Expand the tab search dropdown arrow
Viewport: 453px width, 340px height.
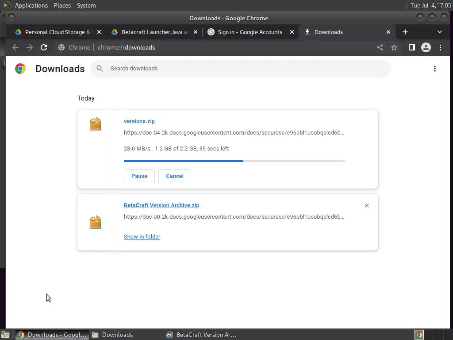pyautogui.click(x=439, y=32)
